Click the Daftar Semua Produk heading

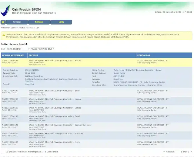click(x=14, y=44)
